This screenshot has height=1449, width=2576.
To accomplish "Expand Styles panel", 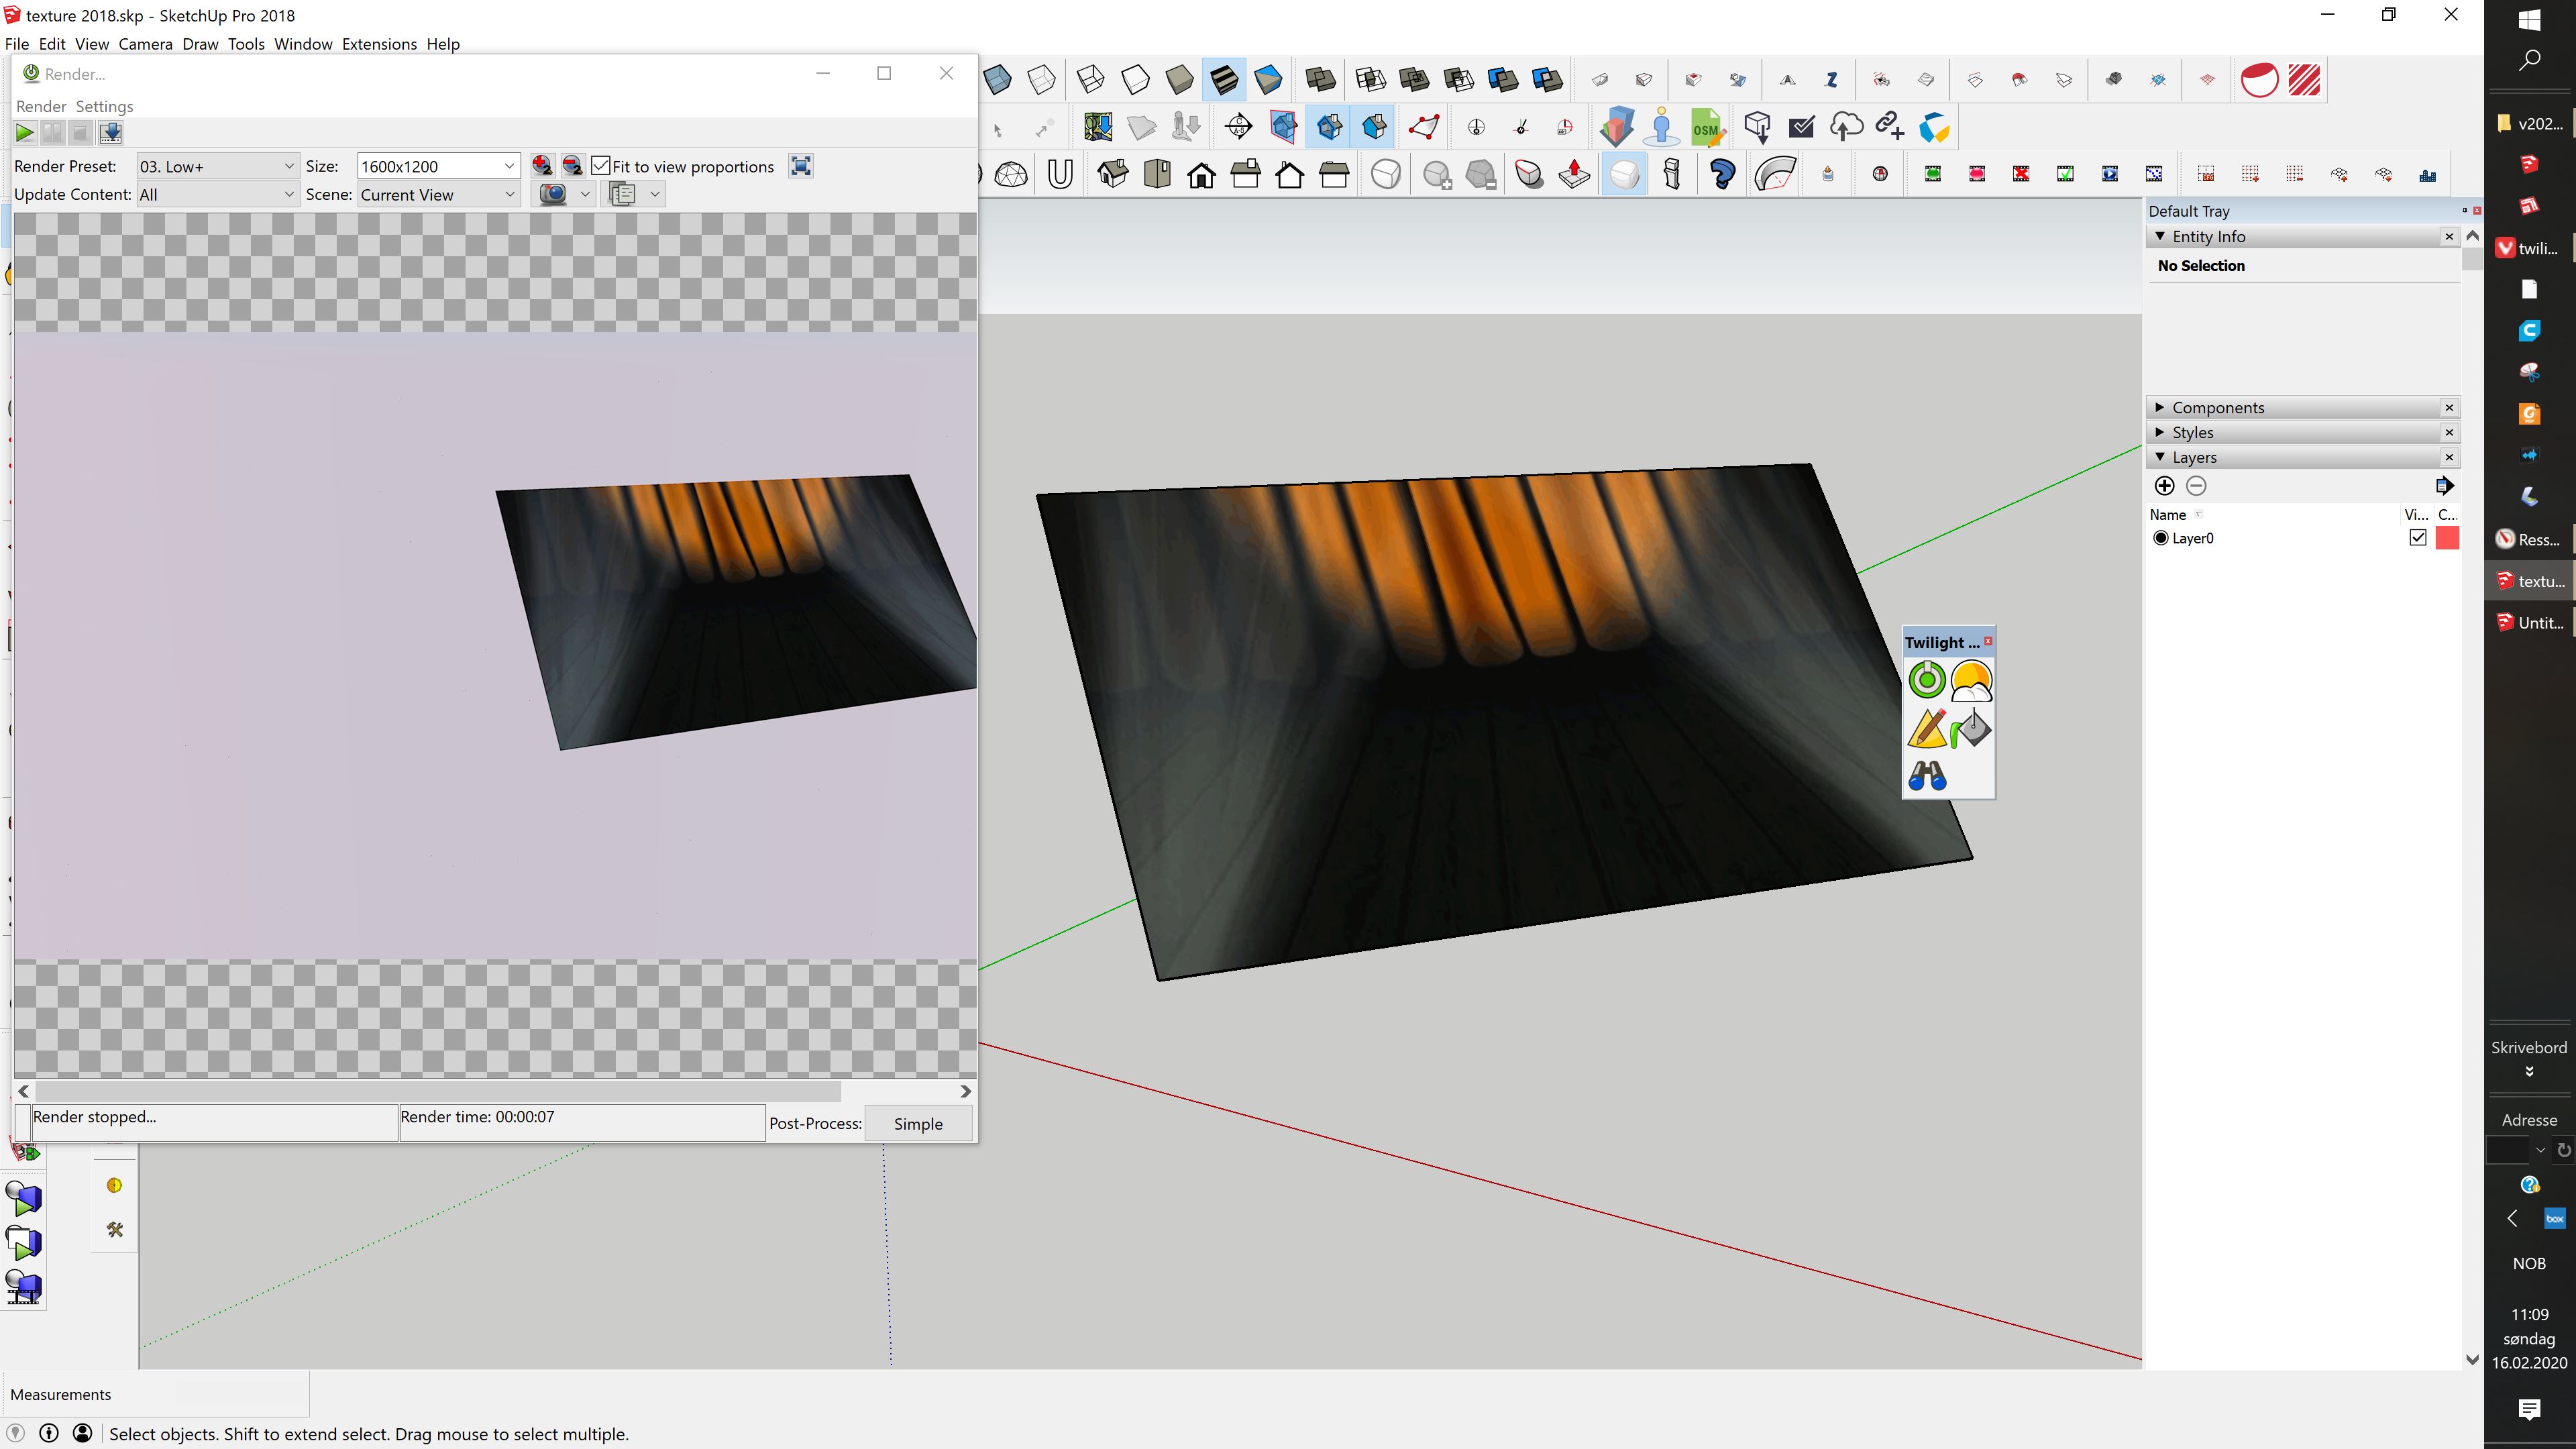I will [x=2160, y=432].
